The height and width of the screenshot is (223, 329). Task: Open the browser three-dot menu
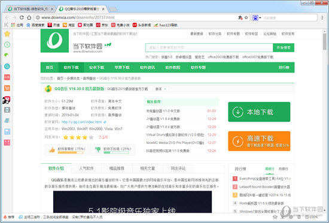click(322, 17)
